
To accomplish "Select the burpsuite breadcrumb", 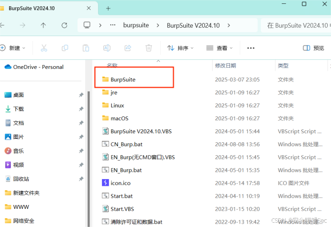I will click(136, 25).
